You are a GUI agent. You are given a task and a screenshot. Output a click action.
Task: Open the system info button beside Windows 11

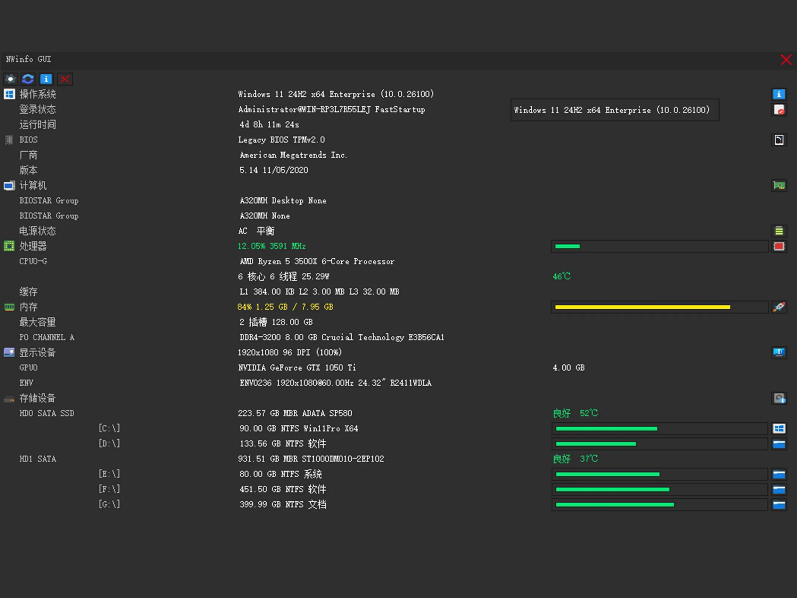click(x=779, y=94)
